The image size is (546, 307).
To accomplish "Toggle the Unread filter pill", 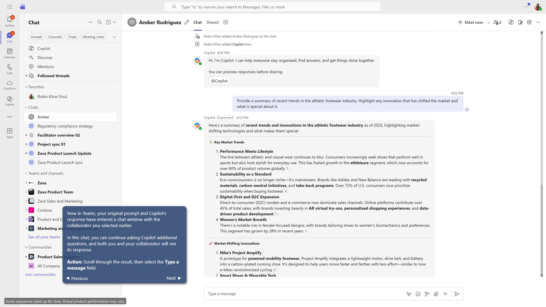I will (36, 37).
